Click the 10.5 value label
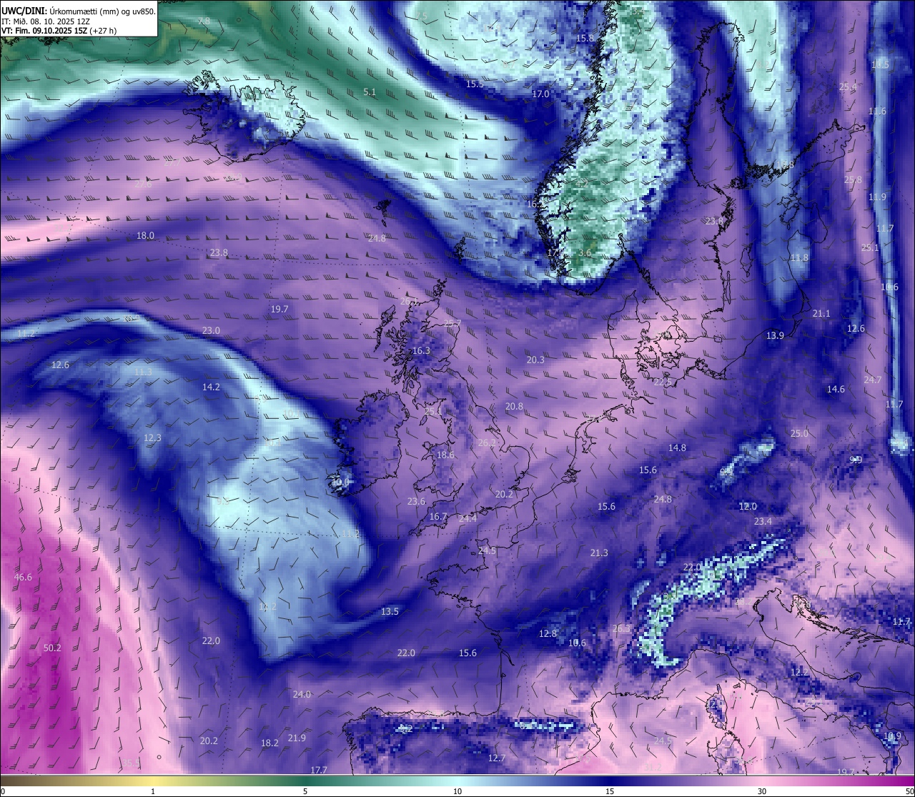Screen dimensions: 915x797 point(880,64)
